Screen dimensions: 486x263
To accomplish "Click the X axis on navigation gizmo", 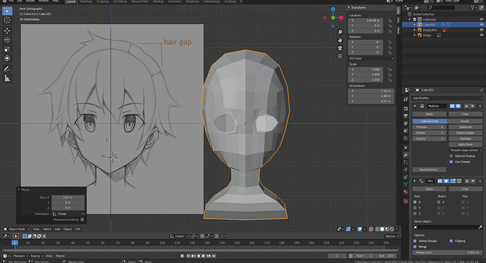I will tap(341, 18).
